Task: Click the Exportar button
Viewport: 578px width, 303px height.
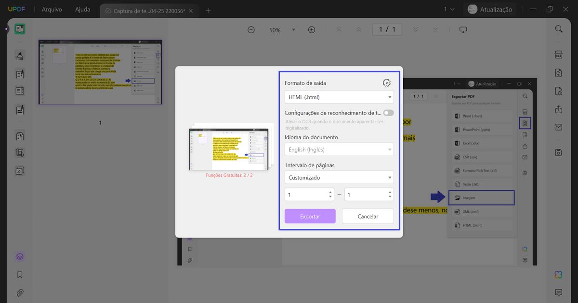Action: [310, 216]
